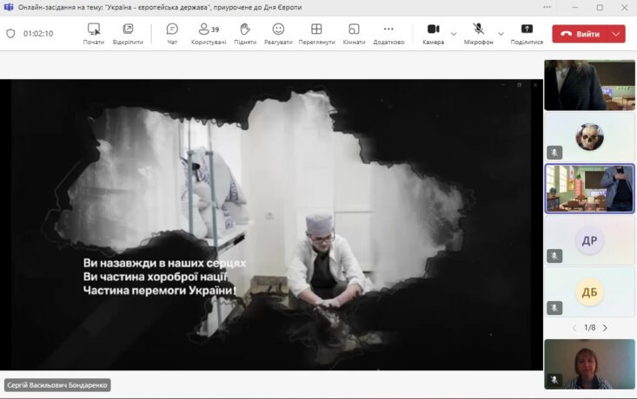Expand the microphone options dropdown arrow
Screen dimensions: 637x399
(501, 34)
